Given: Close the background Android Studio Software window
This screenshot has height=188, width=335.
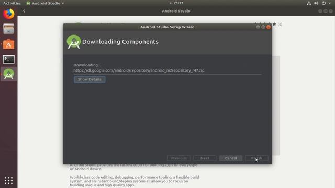Looking at the screenshot, I should [x=330, y=11].
